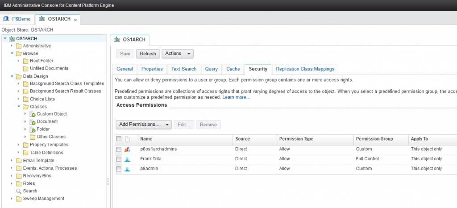The image size is (457, 208).
Task: Click the Data Design folder icon
Action: [x=19, y=76]
